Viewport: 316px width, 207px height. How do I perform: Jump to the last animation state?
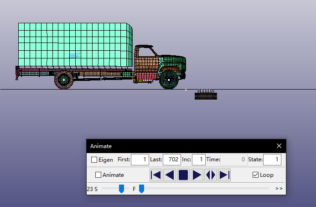224,175
